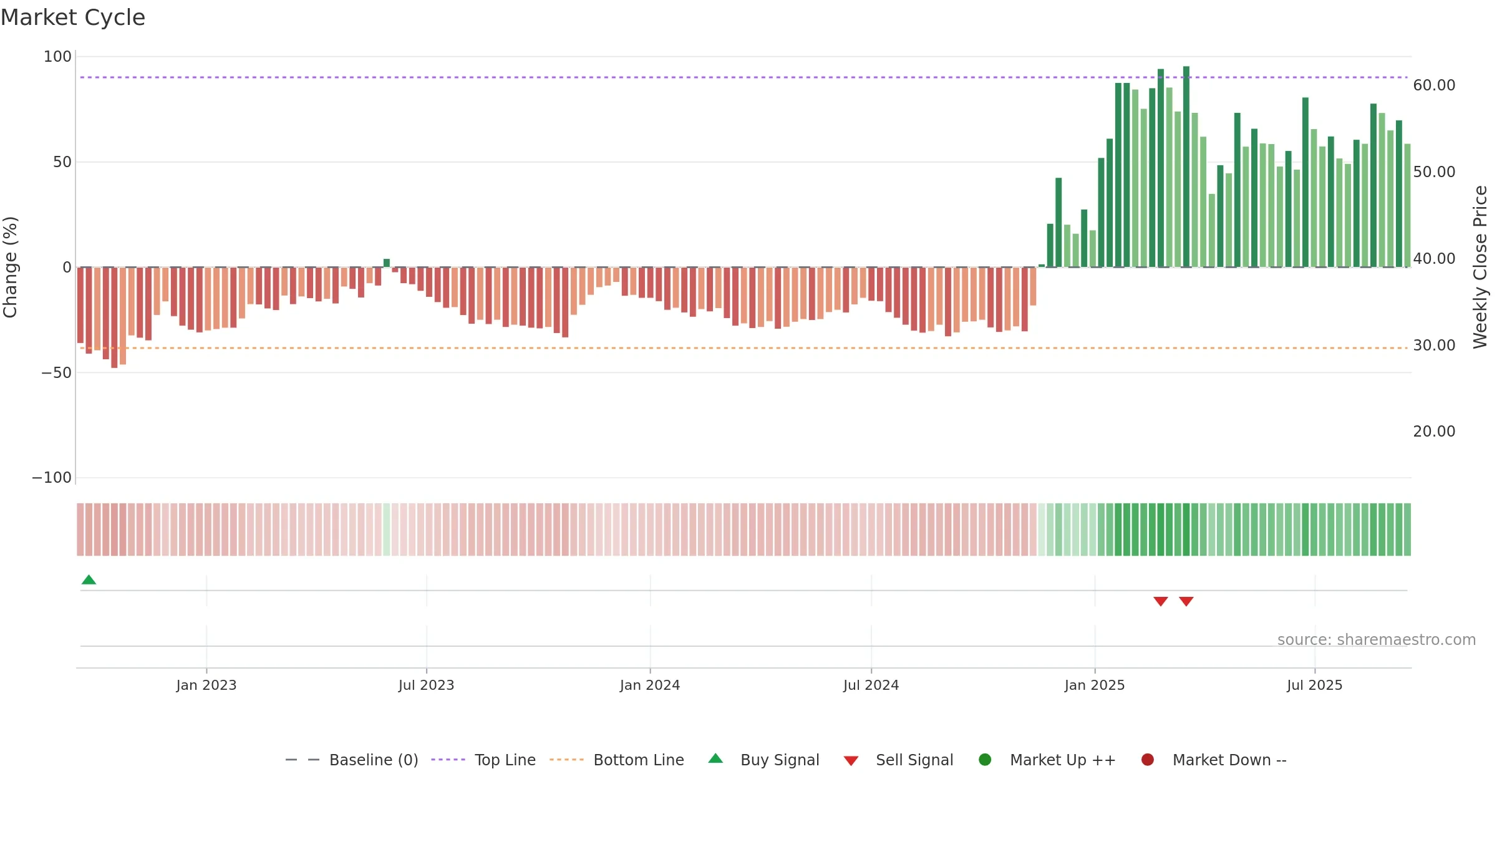Click the purple dotted line legend swatch
Viewport: 1497px width, 842px height.
(x=448, y=760)
